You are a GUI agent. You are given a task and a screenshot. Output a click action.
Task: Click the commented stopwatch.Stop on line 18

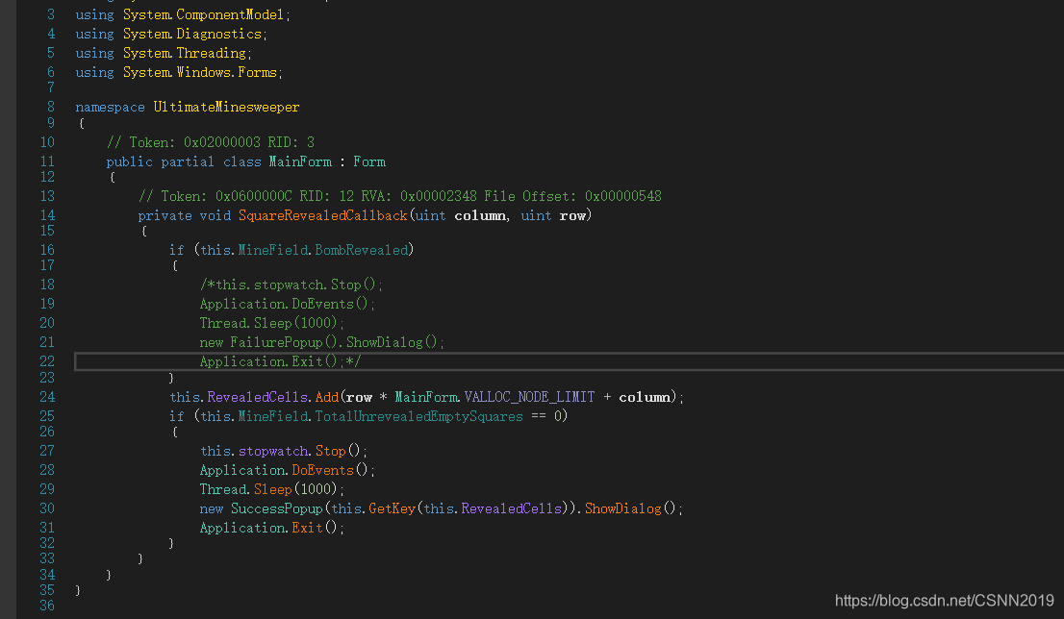click(x=291, y=285)
